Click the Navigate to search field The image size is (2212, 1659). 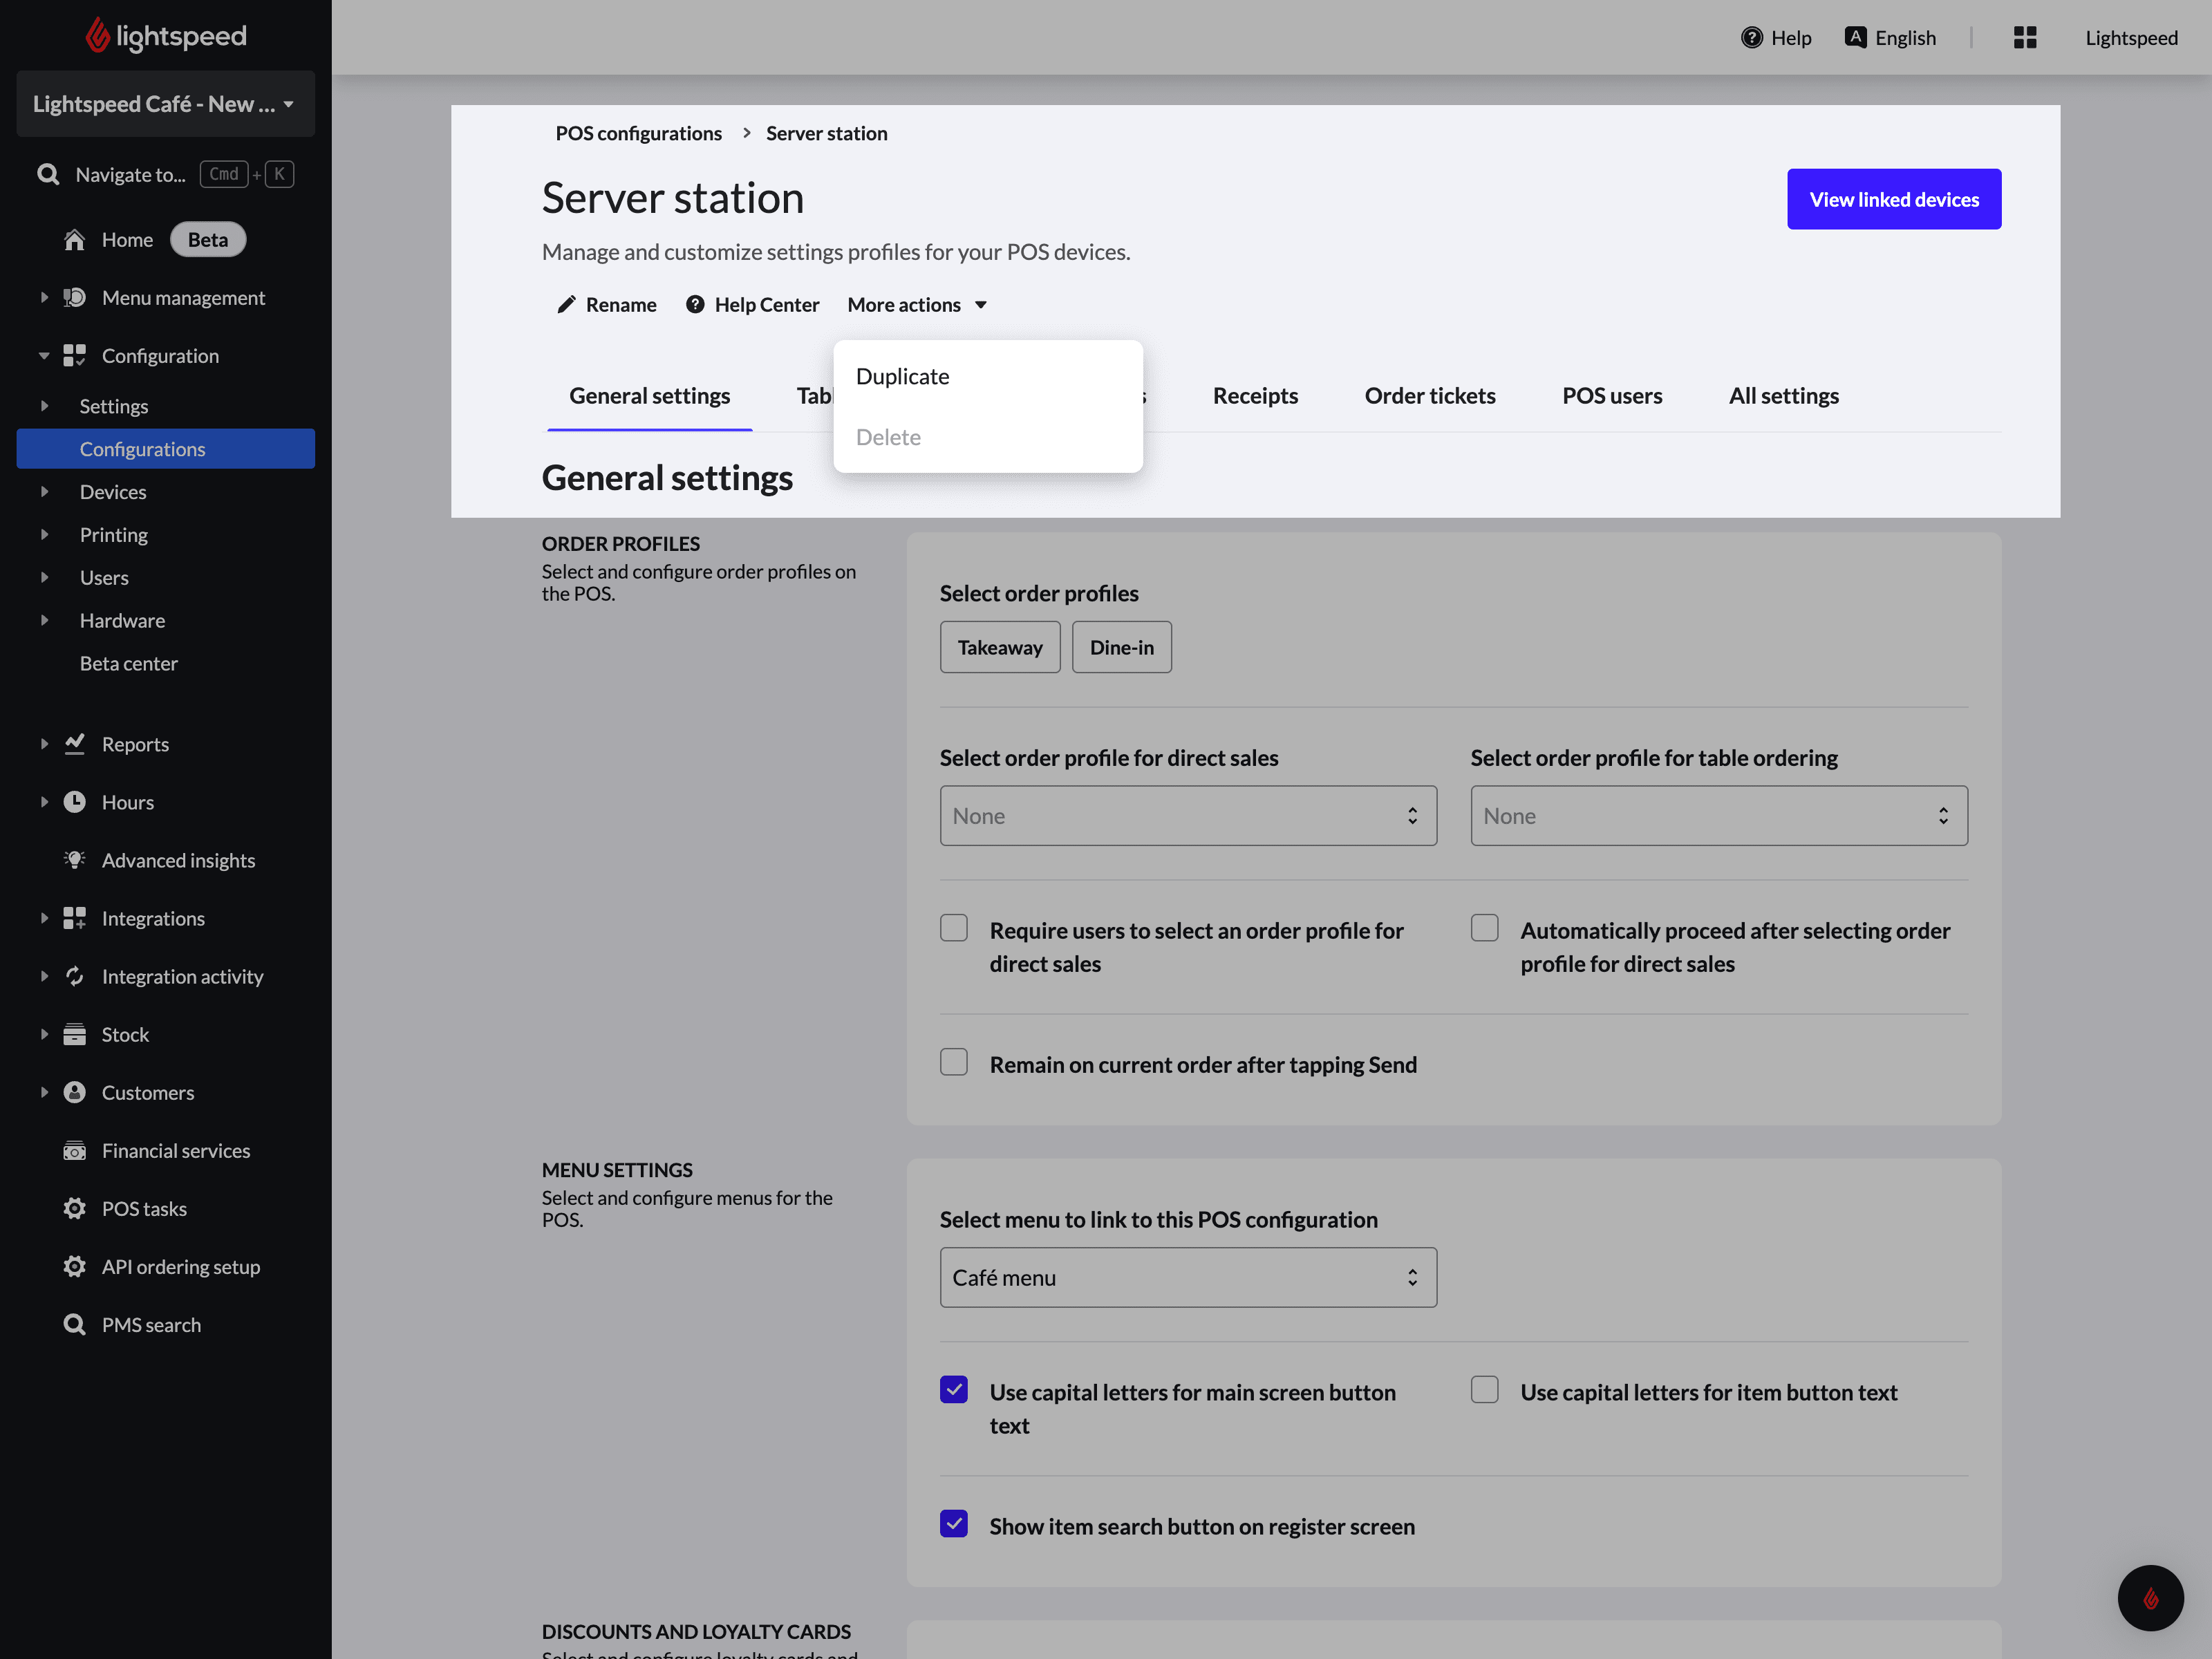166,174
